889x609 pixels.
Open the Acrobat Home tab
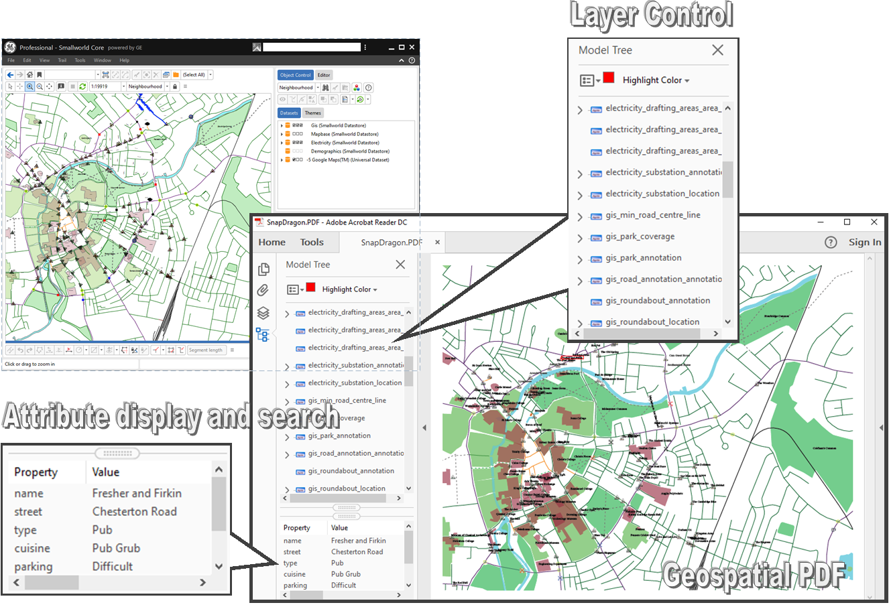pos(272,243)
